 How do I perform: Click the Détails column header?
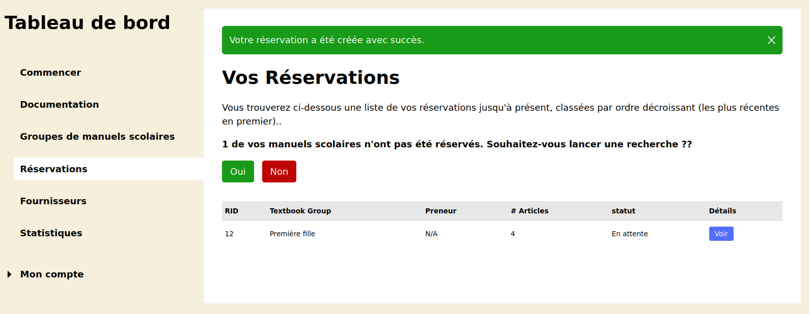click(x=722, y=211)
